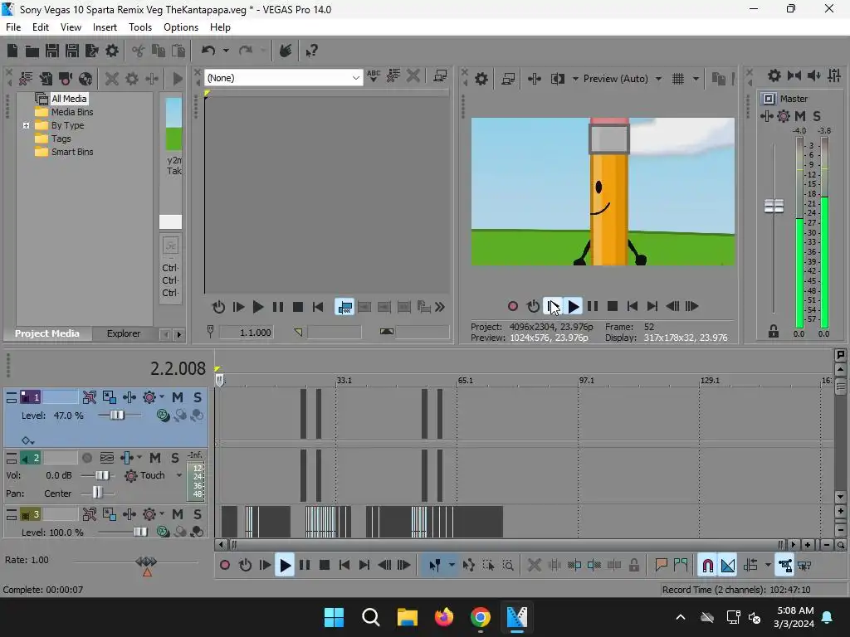The width and height of the screenshot is (850, 637).
Task: Click Get Media from Web globe icon
Action: (85, 79)
